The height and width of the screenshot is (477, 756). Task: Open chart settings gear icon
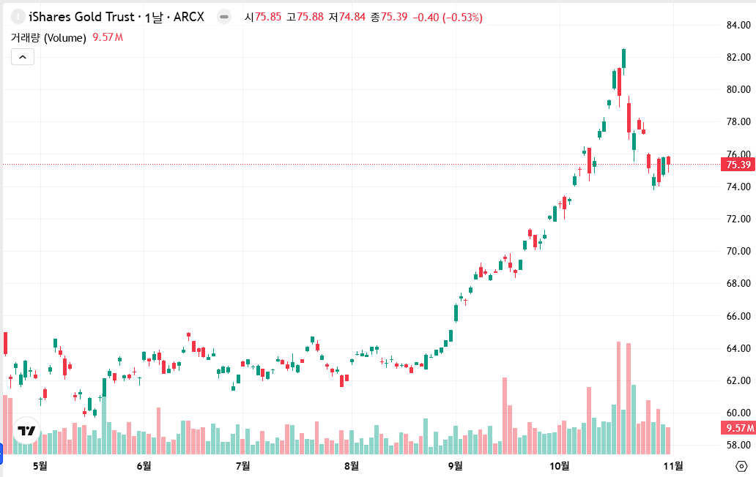click(741, 466)
